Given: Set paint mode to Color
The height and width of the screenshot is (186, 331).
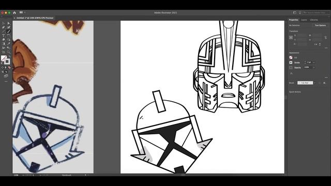Looking at the screenshot, I should (x=2, y=68).
